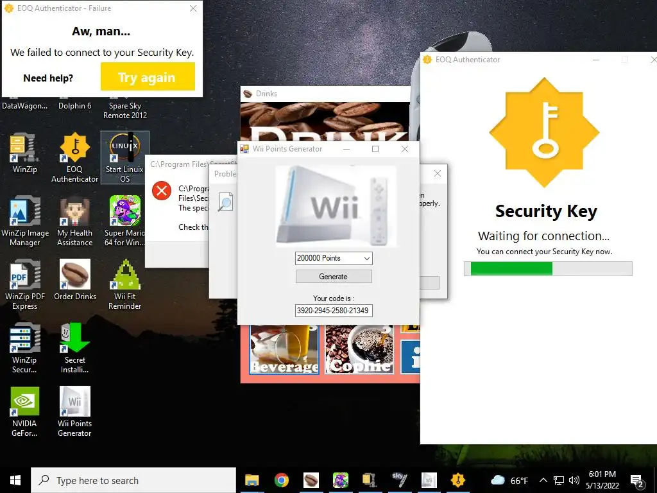
Task: Click the Drinks window title bar
Action: pos(325,94)
